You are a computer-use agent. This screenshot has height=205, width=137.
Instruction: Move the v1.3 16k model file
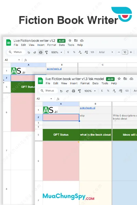point(125,79)
